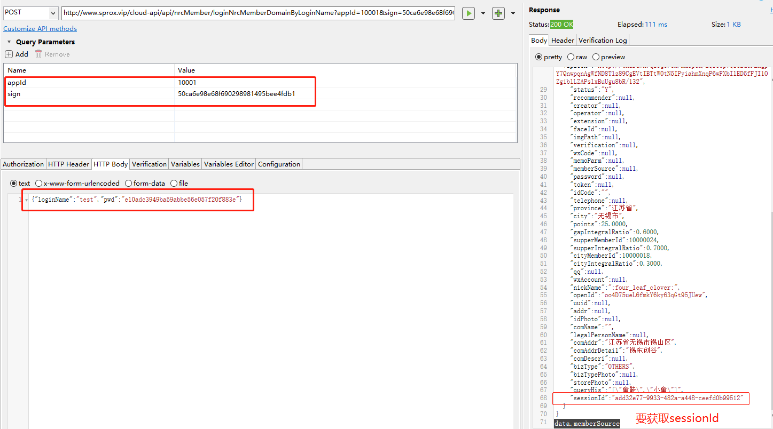Select the appId parameter name cell
The image size is (773, 429).
(x=89, y=83)
